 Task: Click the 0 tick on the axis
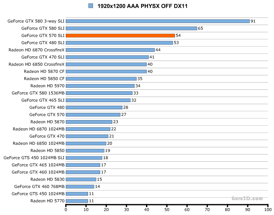coord(66,210)
